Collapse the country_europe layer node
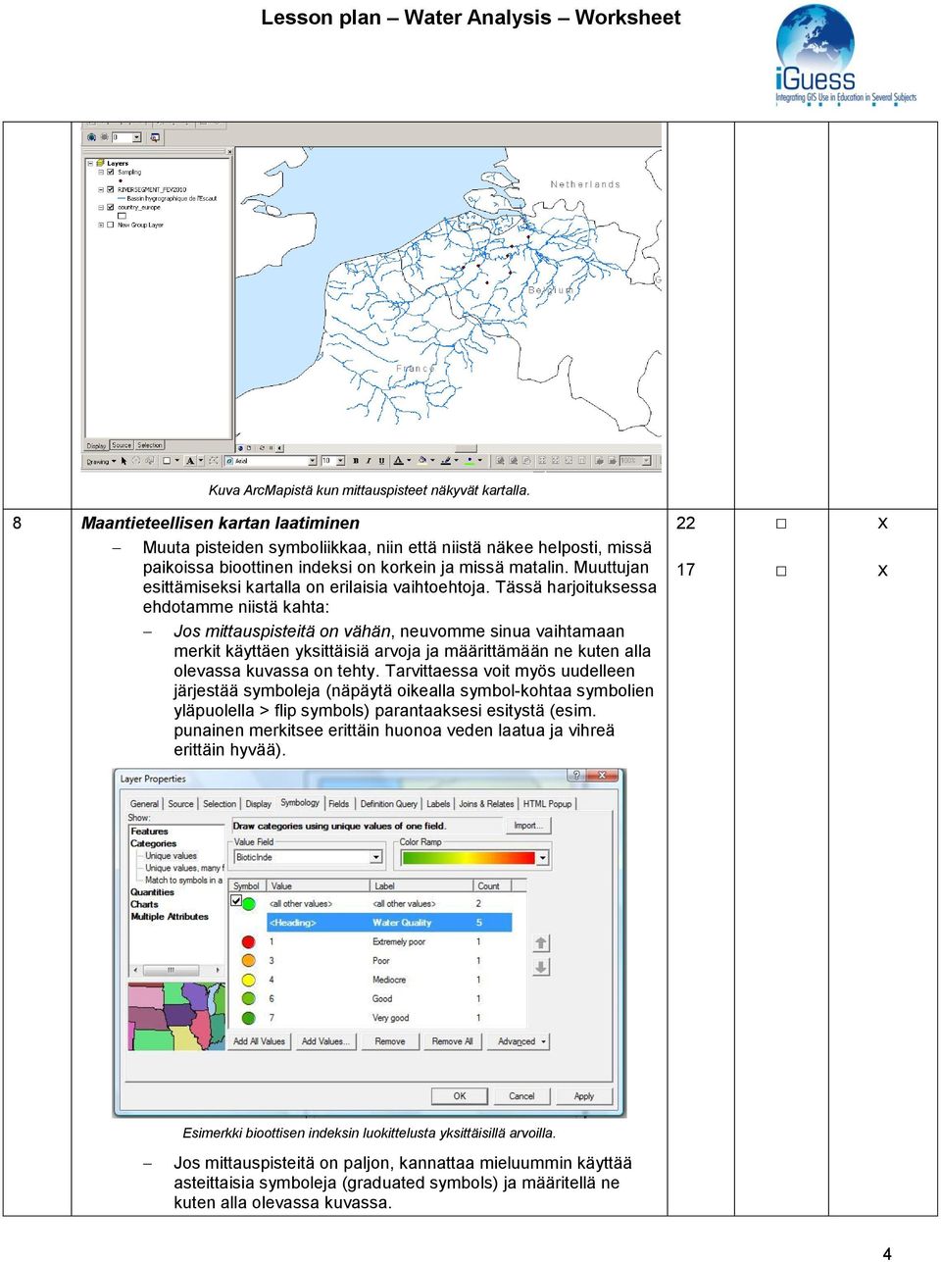 [x=101, y=208]
